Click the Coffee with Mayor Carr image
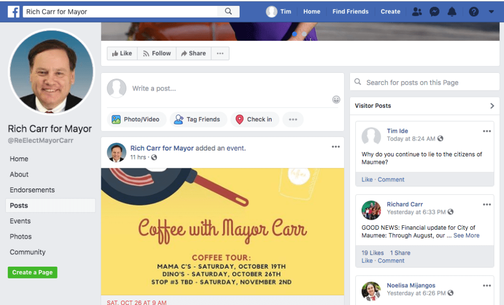Image resolution: width=504 pixels, height=305 pixels. 222,231
